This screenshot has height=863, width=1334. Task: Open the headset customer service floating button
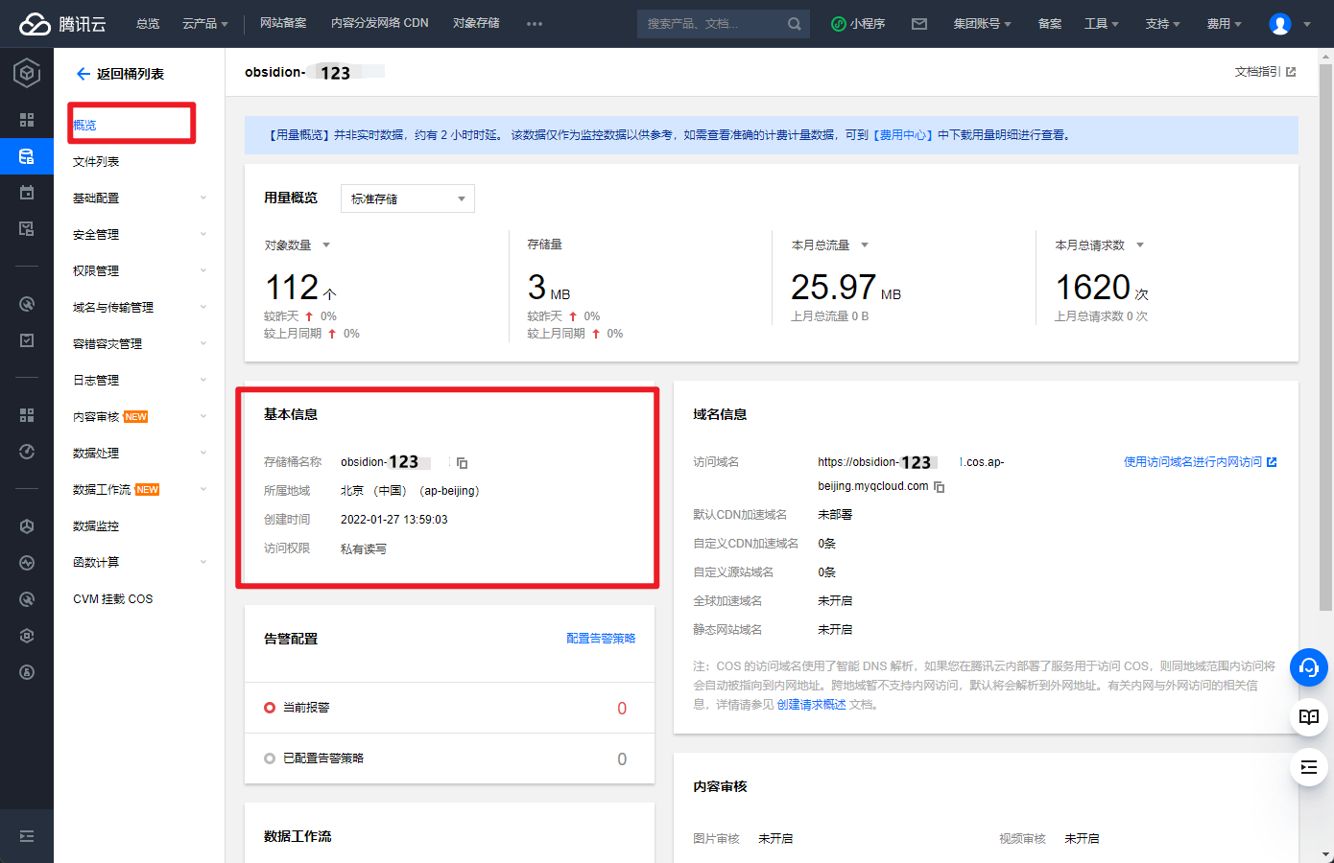coord(1309,667)
